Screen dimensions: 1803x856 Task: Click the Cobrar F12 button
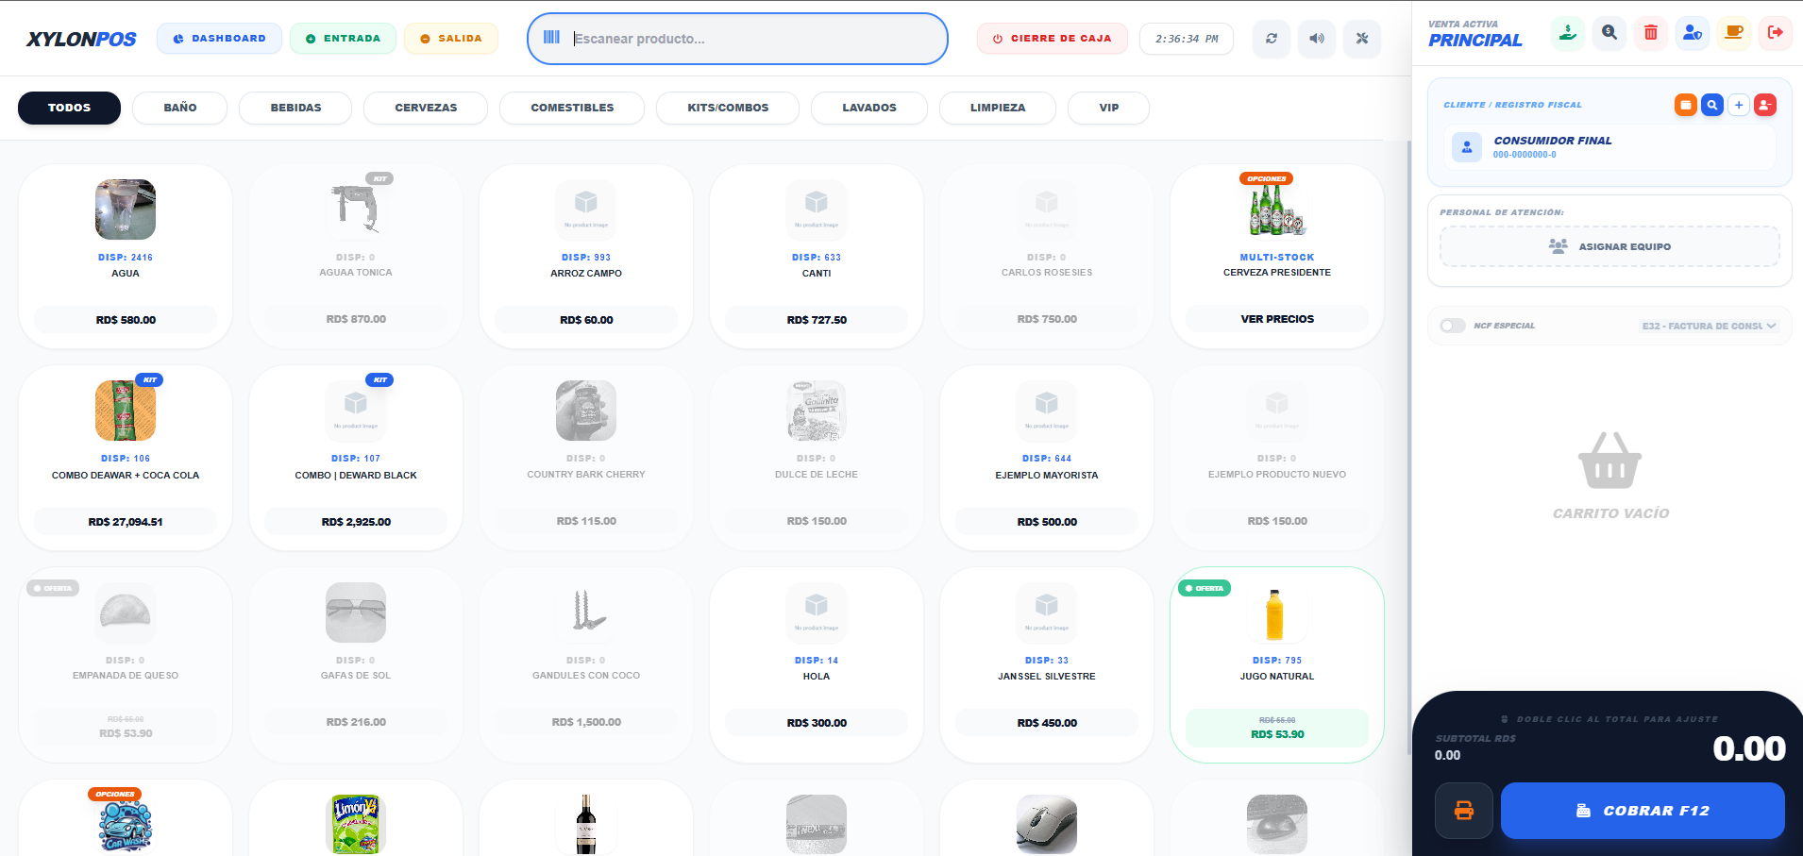click(1643, 811)
